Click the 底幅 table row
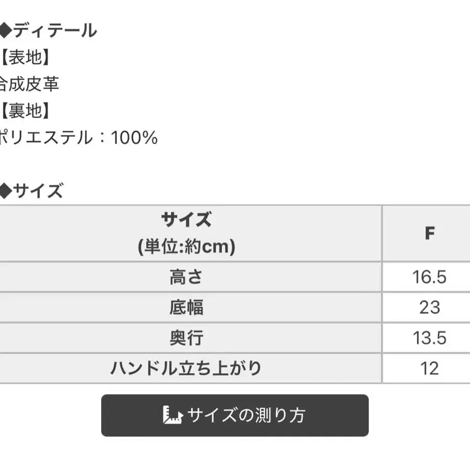The width and height of the screenshot is (470, 470). pos(186,308)
